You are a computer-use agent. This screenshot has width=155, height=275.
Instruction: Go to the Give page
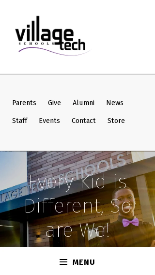pos(54,103)
